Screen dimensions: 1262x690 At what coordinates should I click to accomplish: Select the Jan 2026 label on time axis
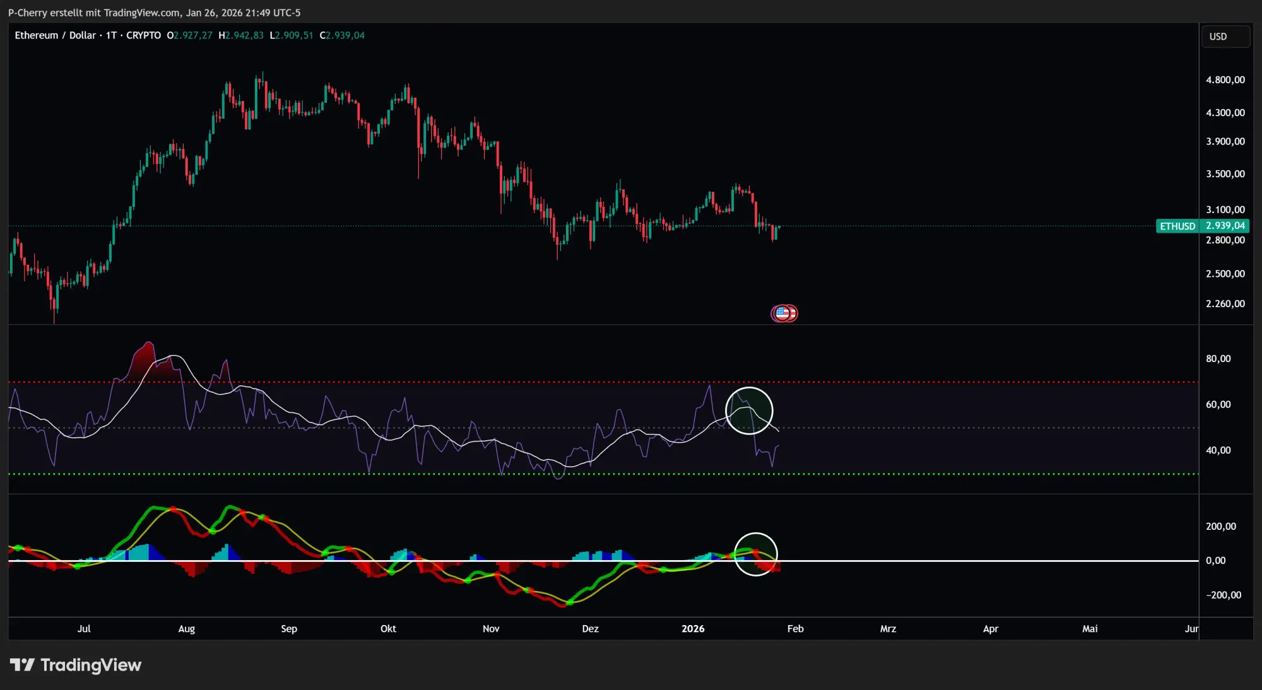click(x=693, y=629)
